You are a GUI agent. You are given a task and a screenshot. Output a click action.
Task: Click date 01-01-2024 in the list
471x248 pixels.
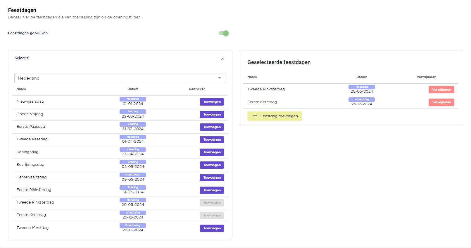[x=133, y=104]
